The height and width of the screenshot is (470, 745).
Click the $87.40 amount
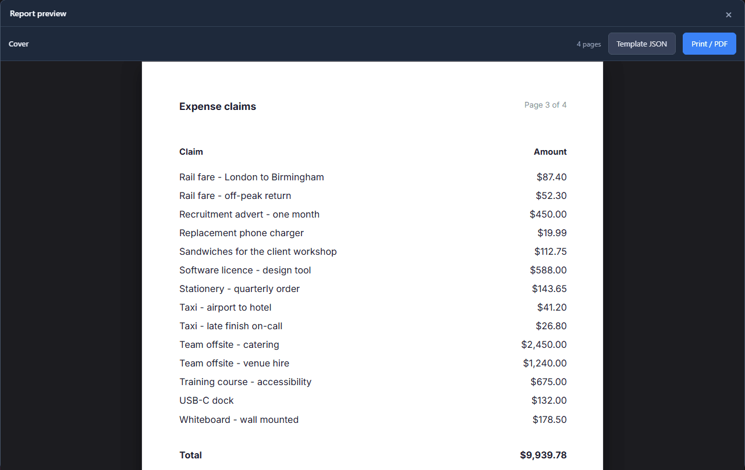(x=552, y=177)
